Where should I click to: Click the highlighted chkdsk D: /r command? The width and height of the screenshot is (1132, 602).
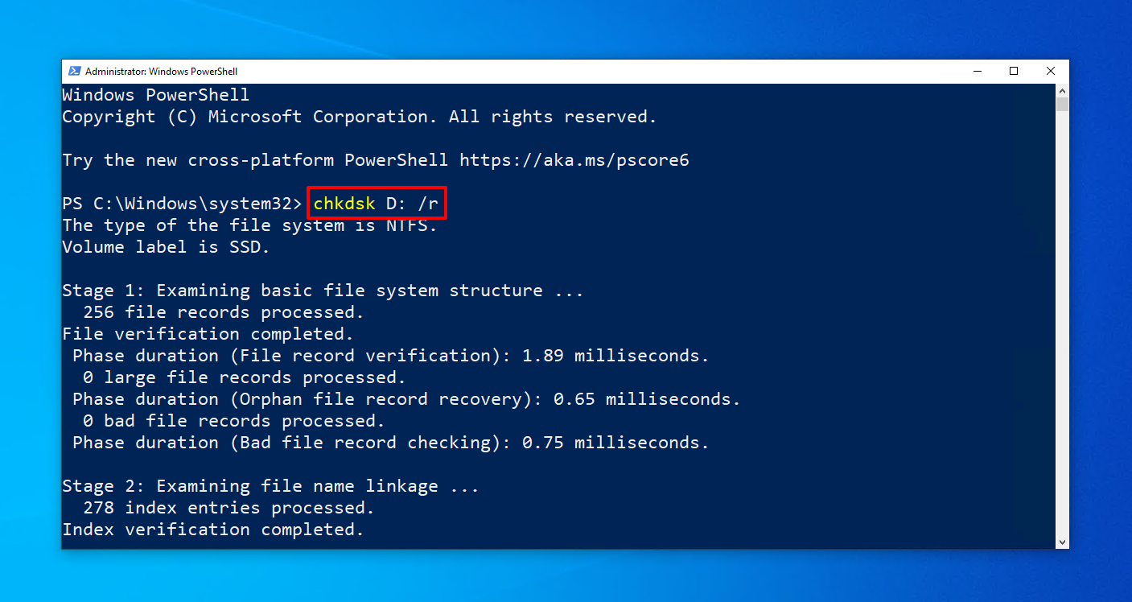pyautogui.click(x=376, y=204)
